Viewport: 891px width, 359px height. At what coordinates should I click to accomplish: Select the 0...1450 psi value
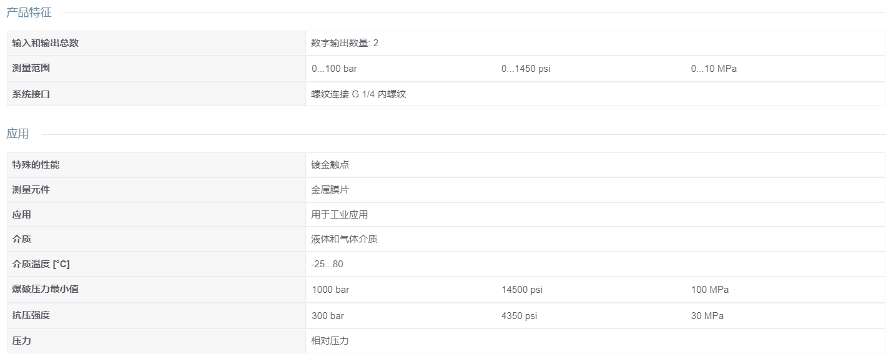[526, 69]
